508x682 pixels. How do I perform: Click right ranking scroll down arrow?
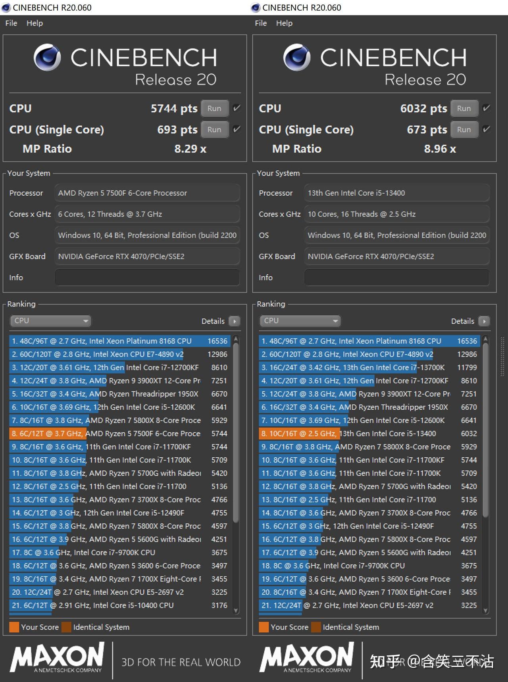(x=486, y=611)
